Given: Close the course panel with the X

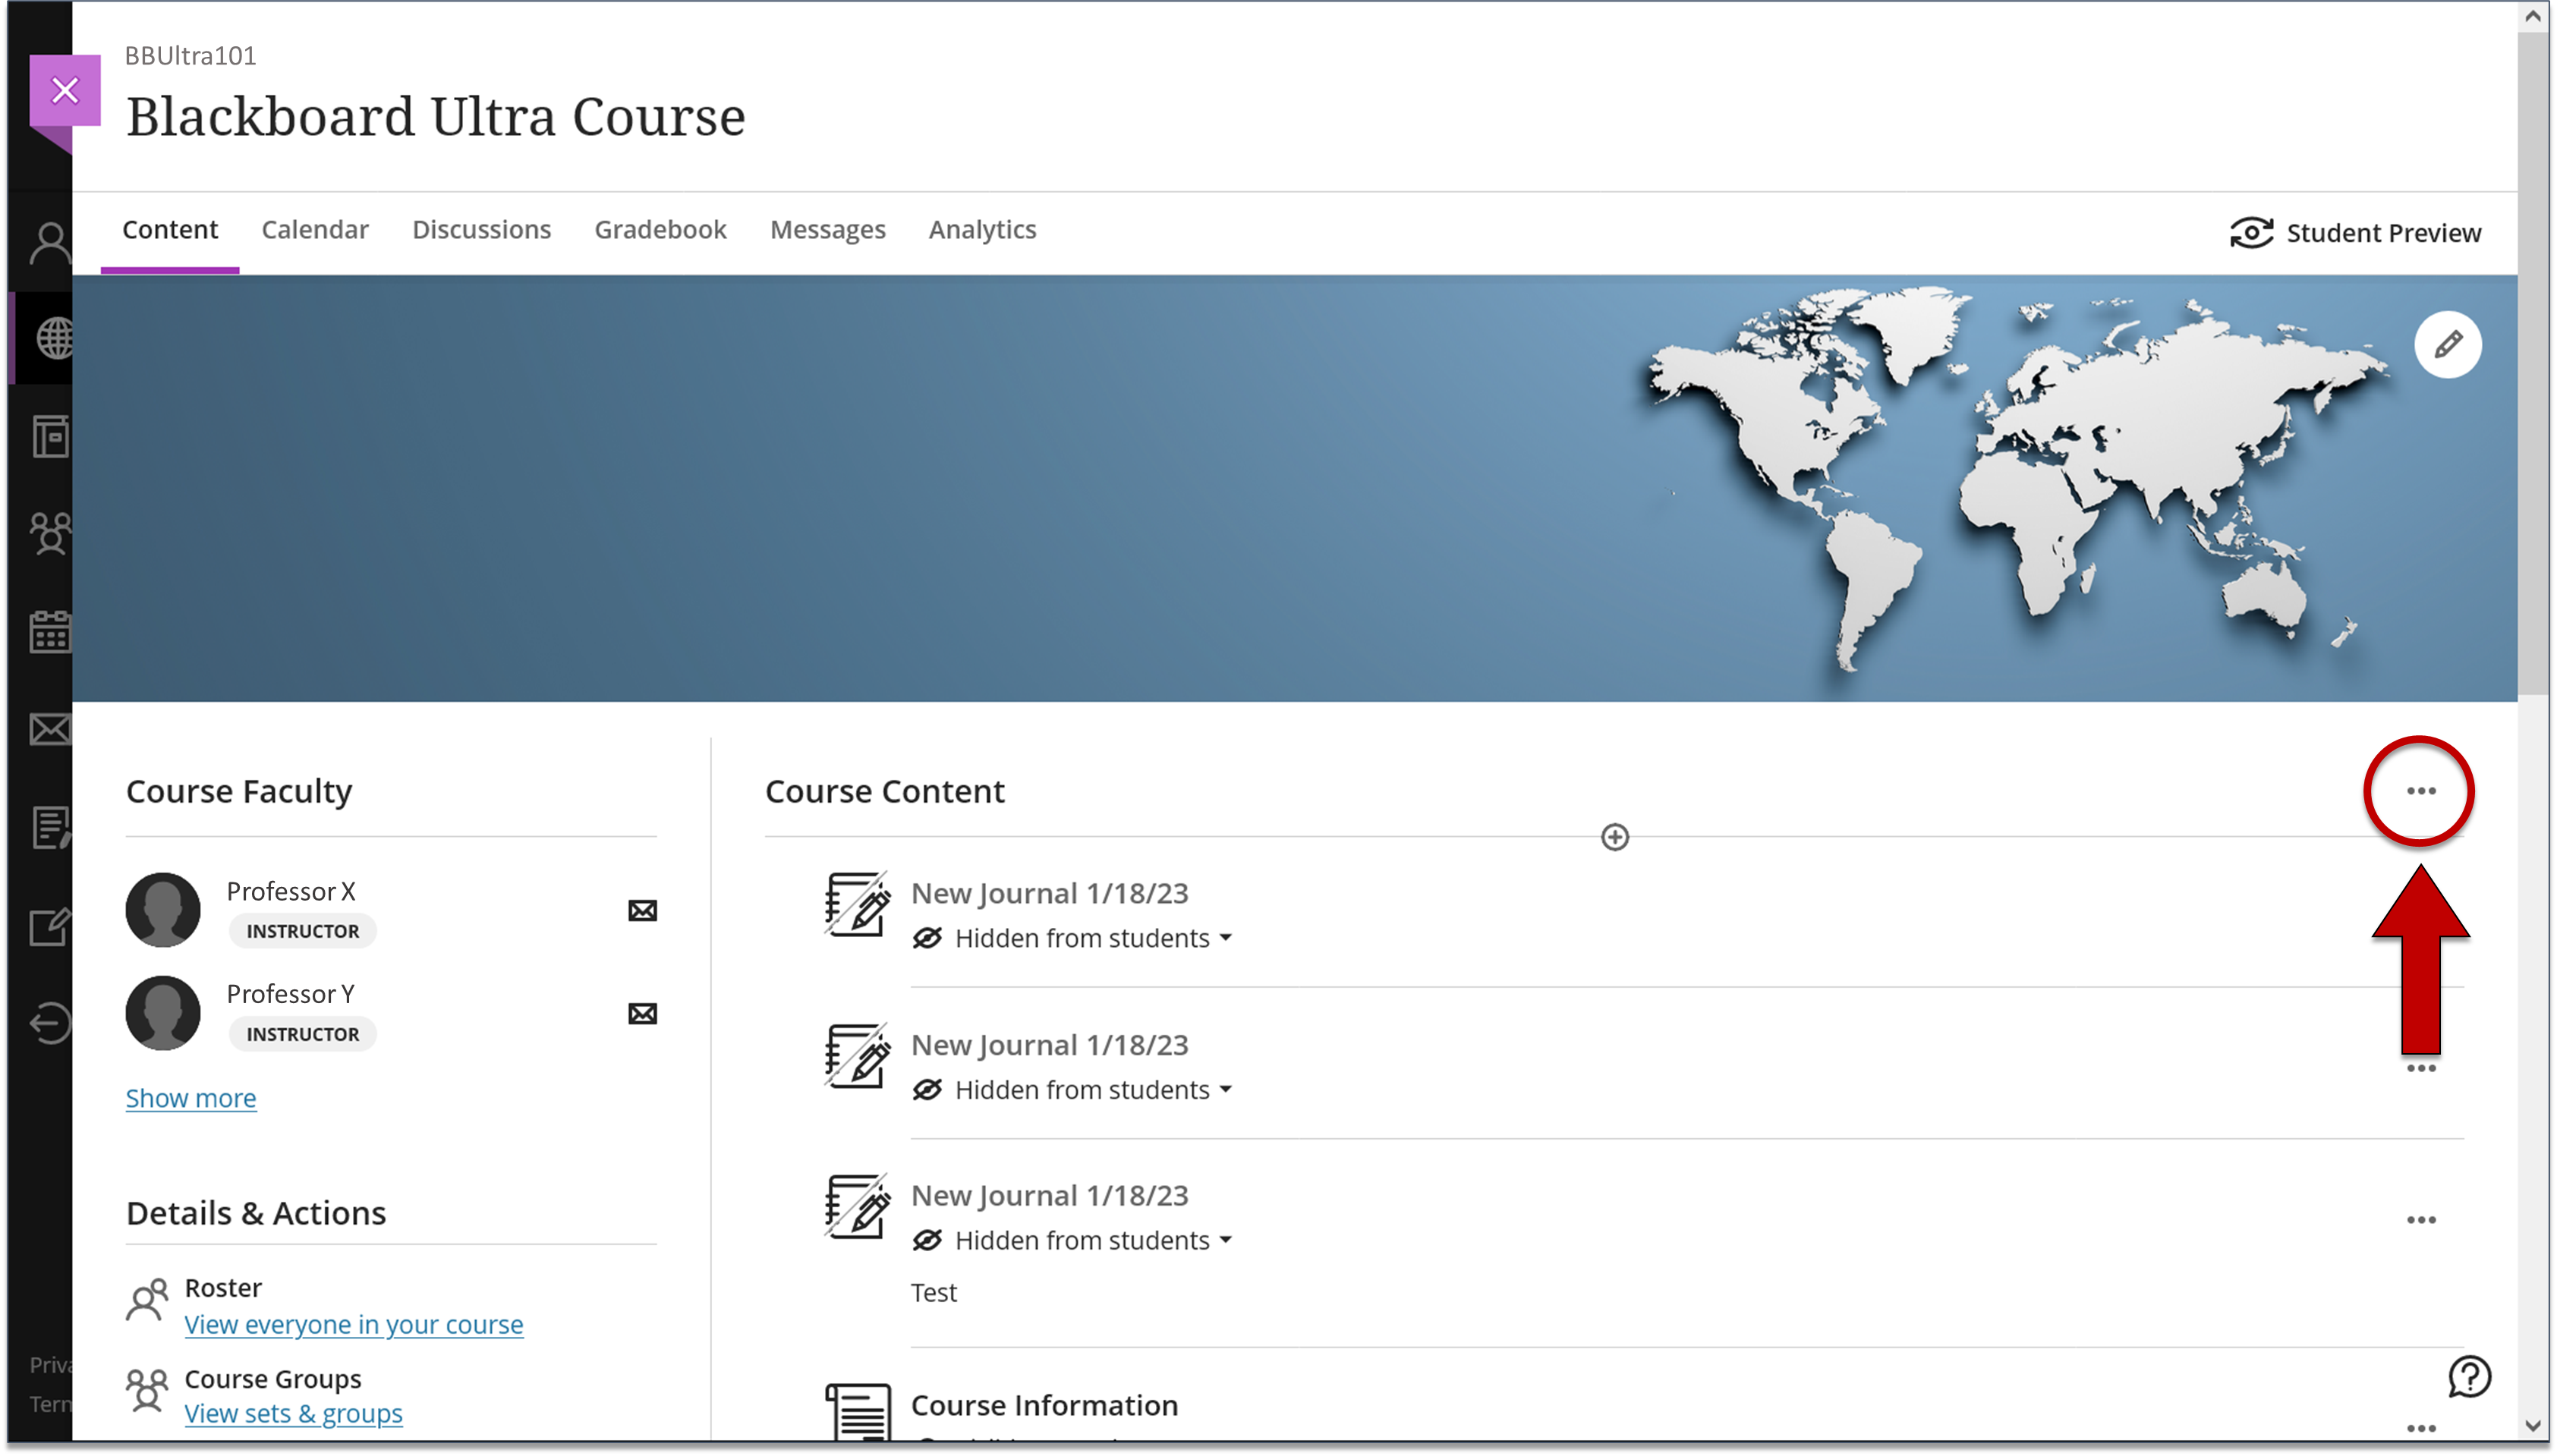Looking at the screenshot, I should 65,91.
